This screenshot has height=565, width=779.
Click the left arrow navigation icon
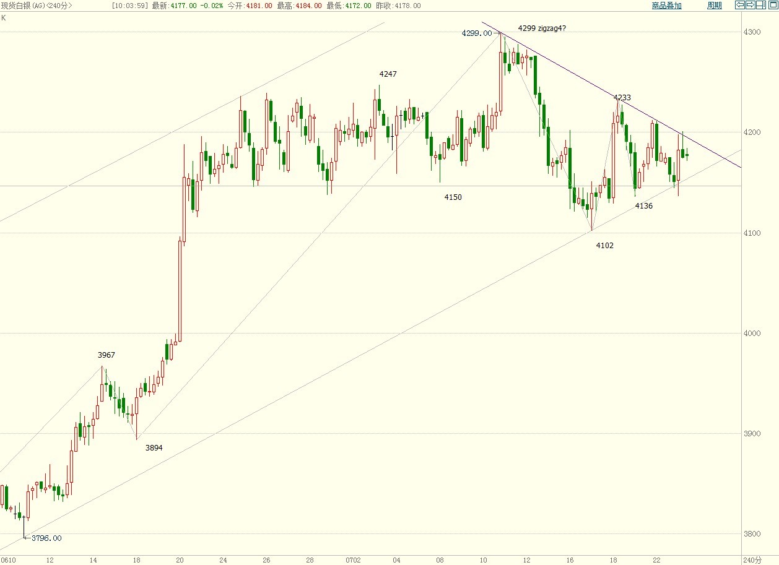pyautogui.click(x=740, y=5)
